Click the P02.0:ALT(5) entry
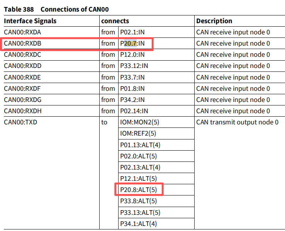This screenshot has height=231, width=285. click(x=139, y=156)
